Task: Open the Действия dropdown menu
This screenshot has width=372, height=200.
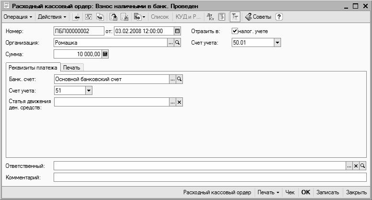Action: tap(52, 17)
